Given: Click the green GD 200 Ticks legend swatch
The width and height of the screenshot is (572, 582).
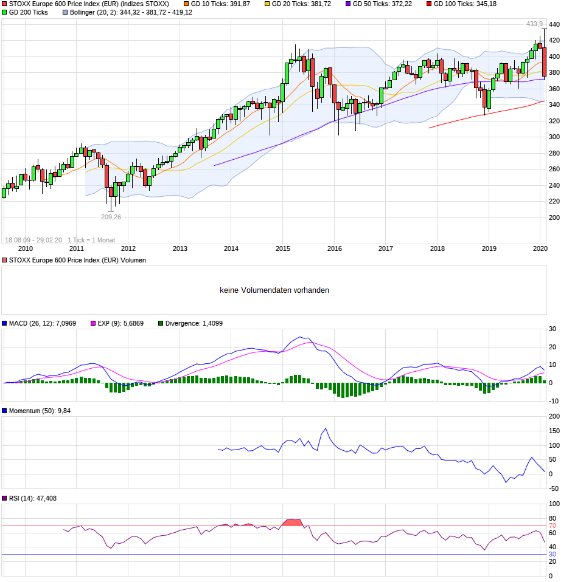Looking at the screenshot, I should [5, 12].
